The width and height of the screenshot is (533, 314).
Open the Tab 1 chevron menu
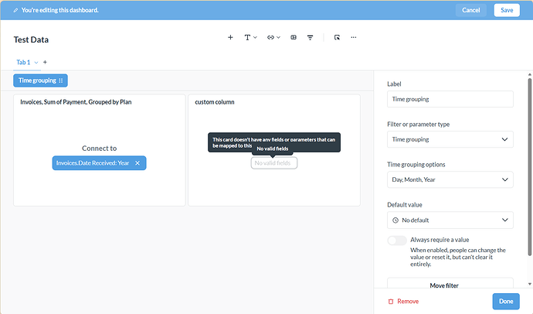[x=36, y=63]
